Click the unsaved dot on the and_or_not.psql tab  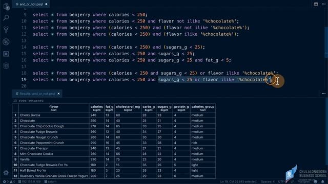click(46, 4)
